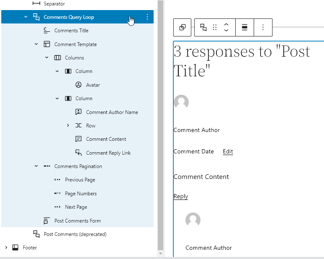Open the align options in block toolbar
Image resolution: width=324 pixels, height=259 pixels.
click(245, 27)
